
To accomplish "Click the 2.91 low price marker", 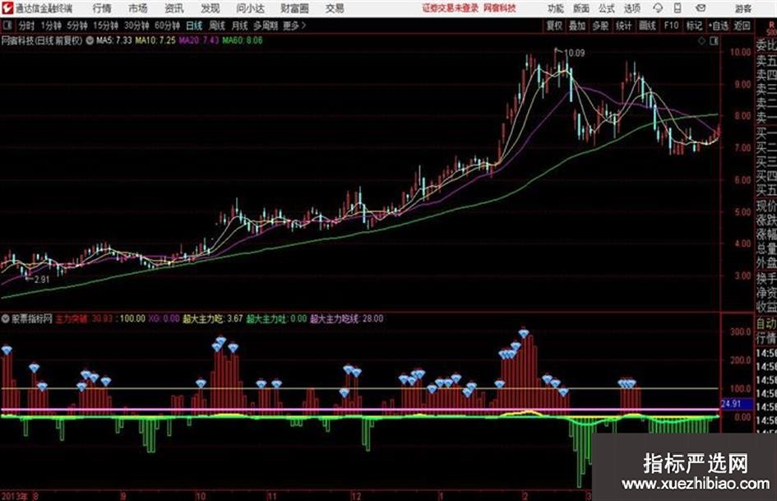I will pyautogui.click(x=42, y=280).
